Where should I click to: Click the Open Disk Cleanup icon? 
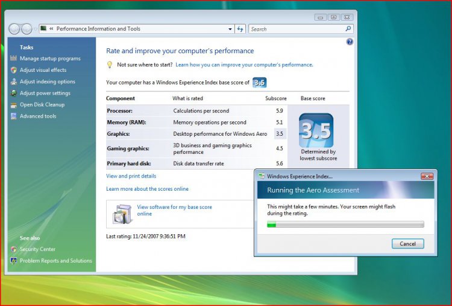click(x=13, y=105)
